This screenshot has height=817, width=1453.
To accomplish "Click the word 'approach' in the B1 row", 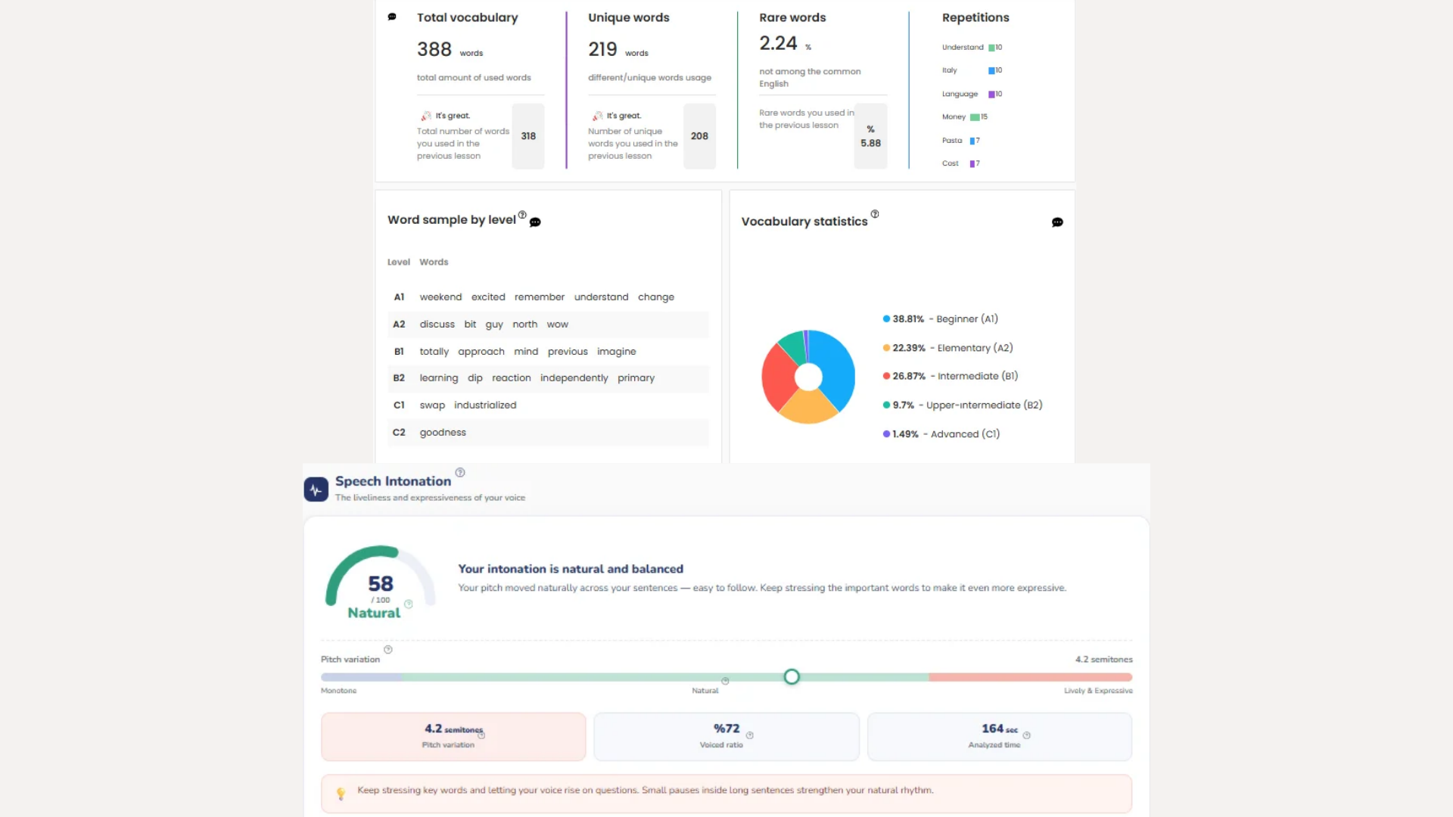I will [481, 352].
